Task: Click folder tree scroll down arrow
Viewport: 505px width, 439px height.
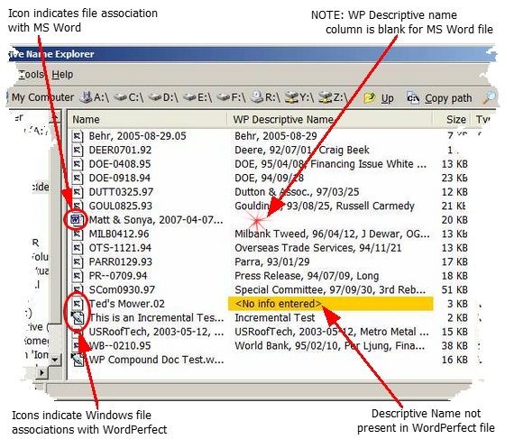Action: point(55,359)
